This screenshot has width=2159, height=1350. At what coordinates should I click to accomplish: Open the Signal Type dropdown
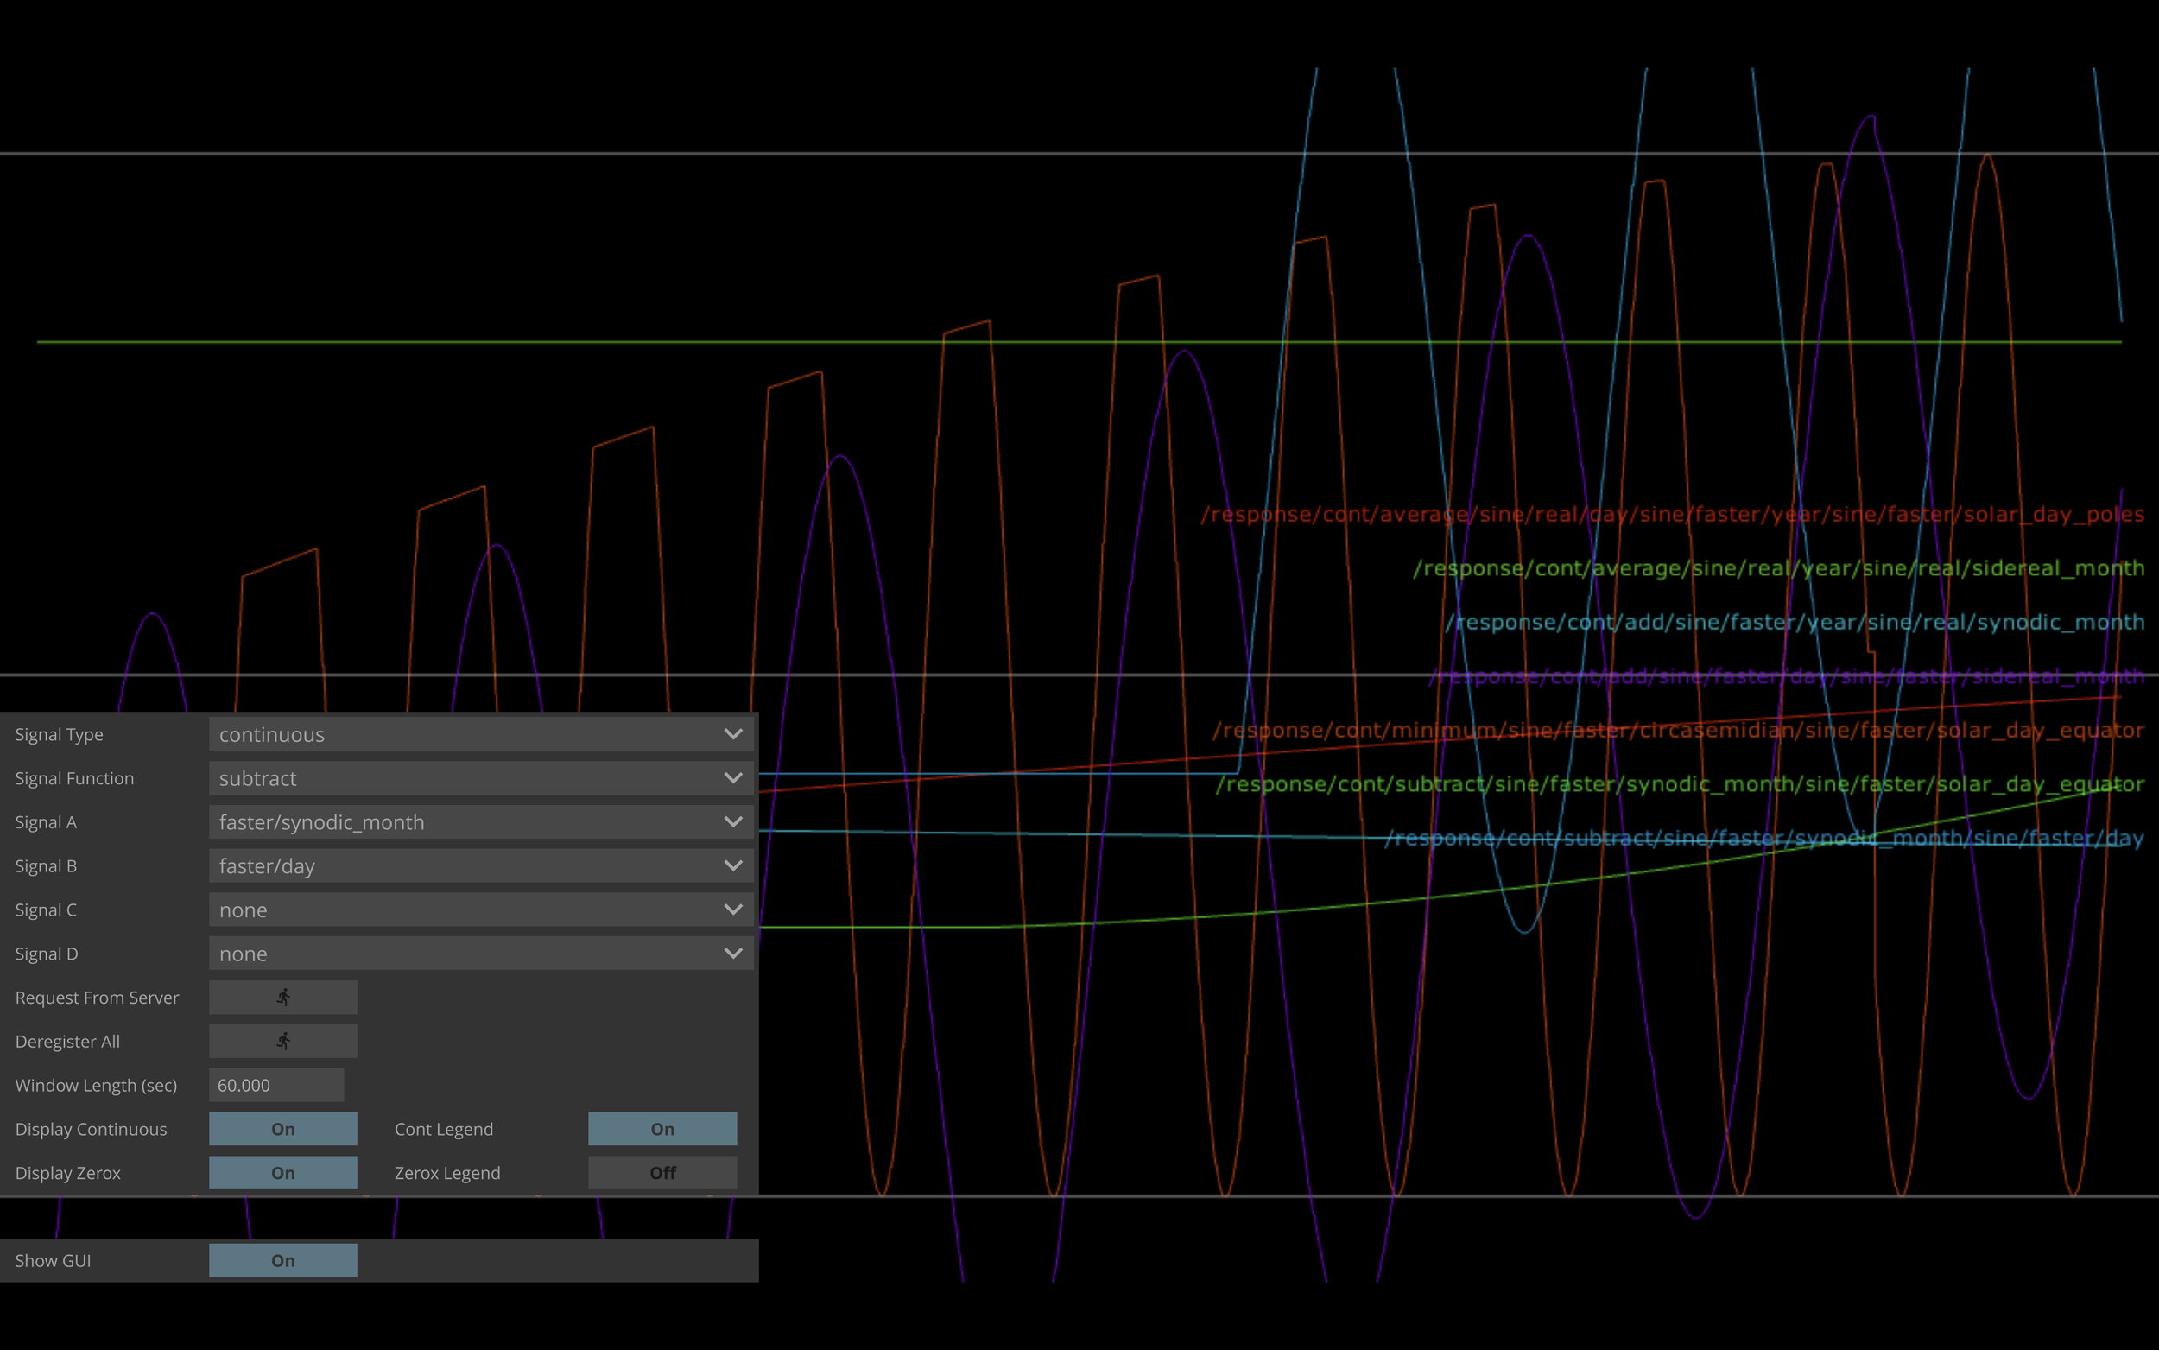480,734
